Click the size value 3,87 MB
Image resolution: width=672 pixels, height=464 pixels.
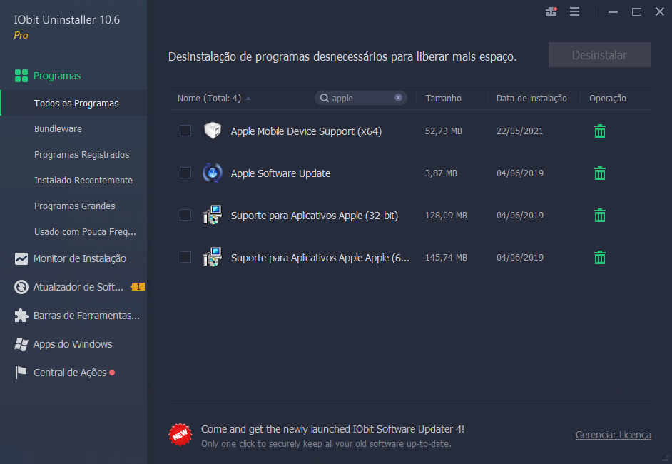[441, 173]
